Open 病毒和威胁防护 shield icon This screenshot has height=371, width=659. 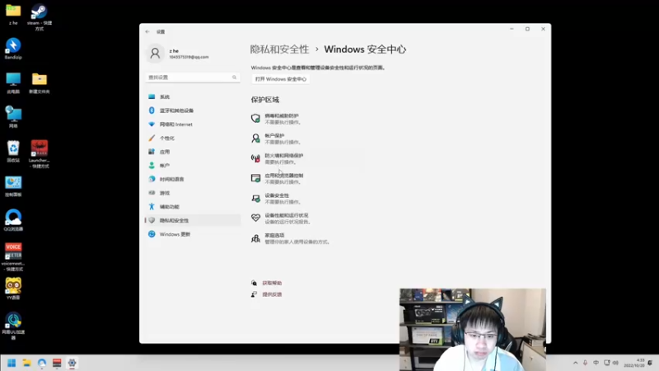[255, 119]
